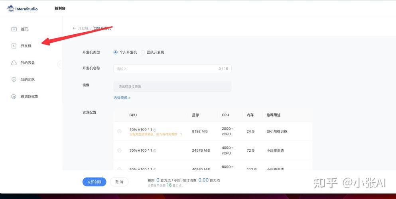Click the info icon beside 10% A100 * 1

(x=155, y=130)
